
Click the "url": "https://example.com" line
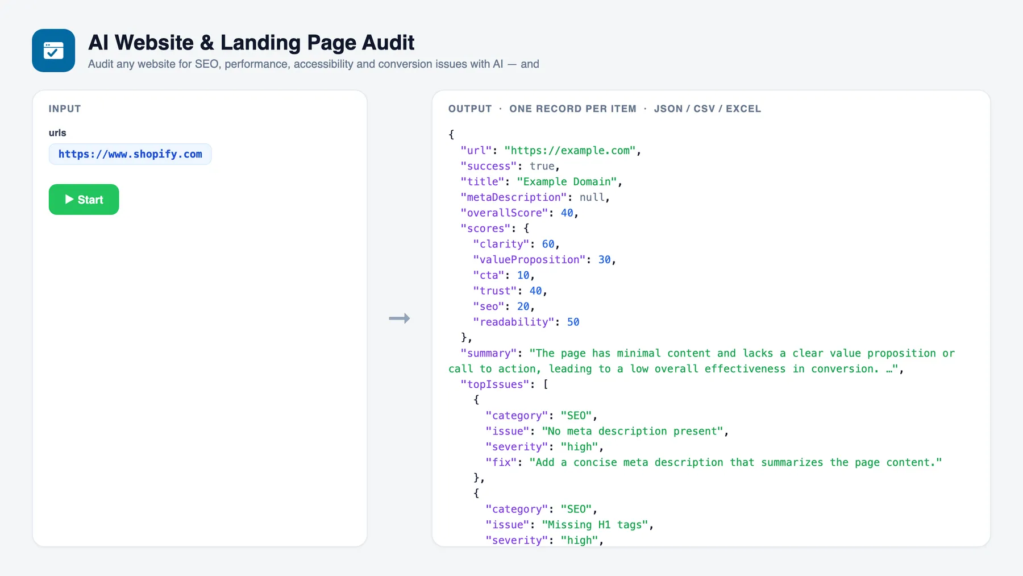[551, 151]
